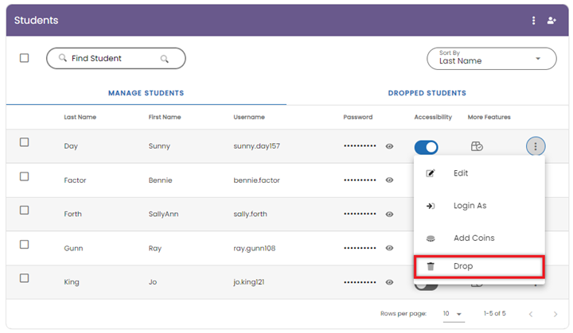Click the Last Name column header
The image size is (573, 333).
point(80,117)
